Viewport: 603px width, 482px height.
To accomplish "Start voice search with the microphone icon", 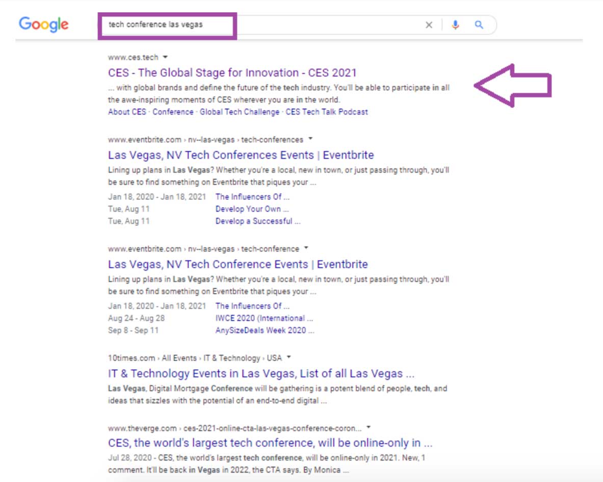I will pos(455,25).
